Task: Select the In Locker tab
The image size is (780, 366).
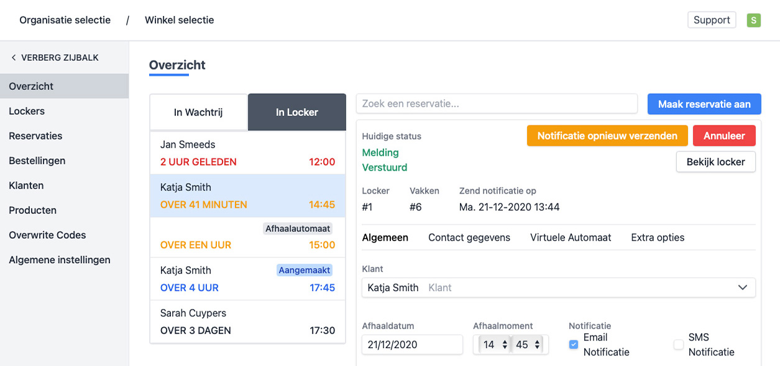Action: click(x=296, y=112)
